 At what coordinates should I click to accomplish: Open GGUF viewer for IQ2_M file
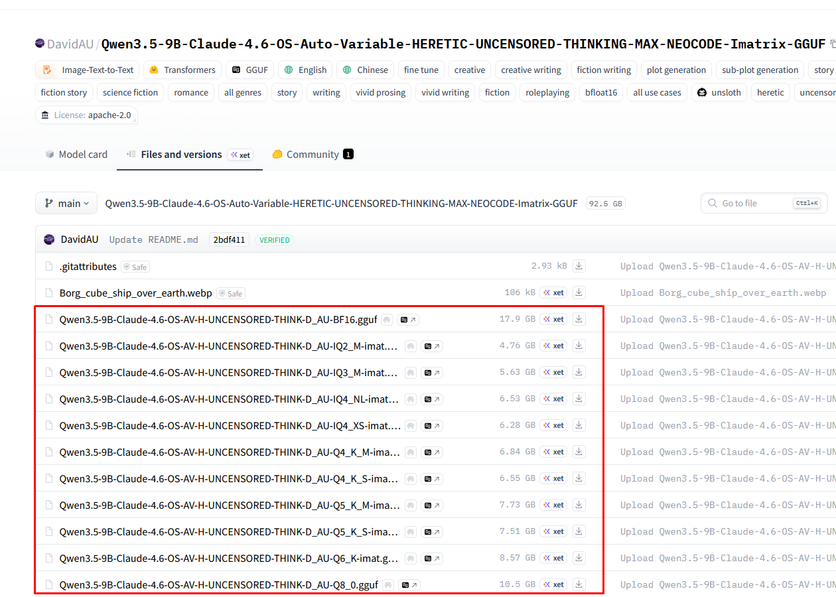(x=432, y=346)
